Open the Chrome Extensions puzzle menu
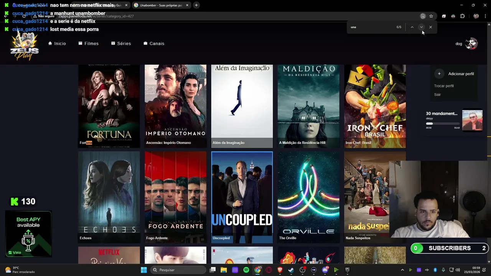Image resolution: width=491 pixels, height=276 pixels. (462, 16)
